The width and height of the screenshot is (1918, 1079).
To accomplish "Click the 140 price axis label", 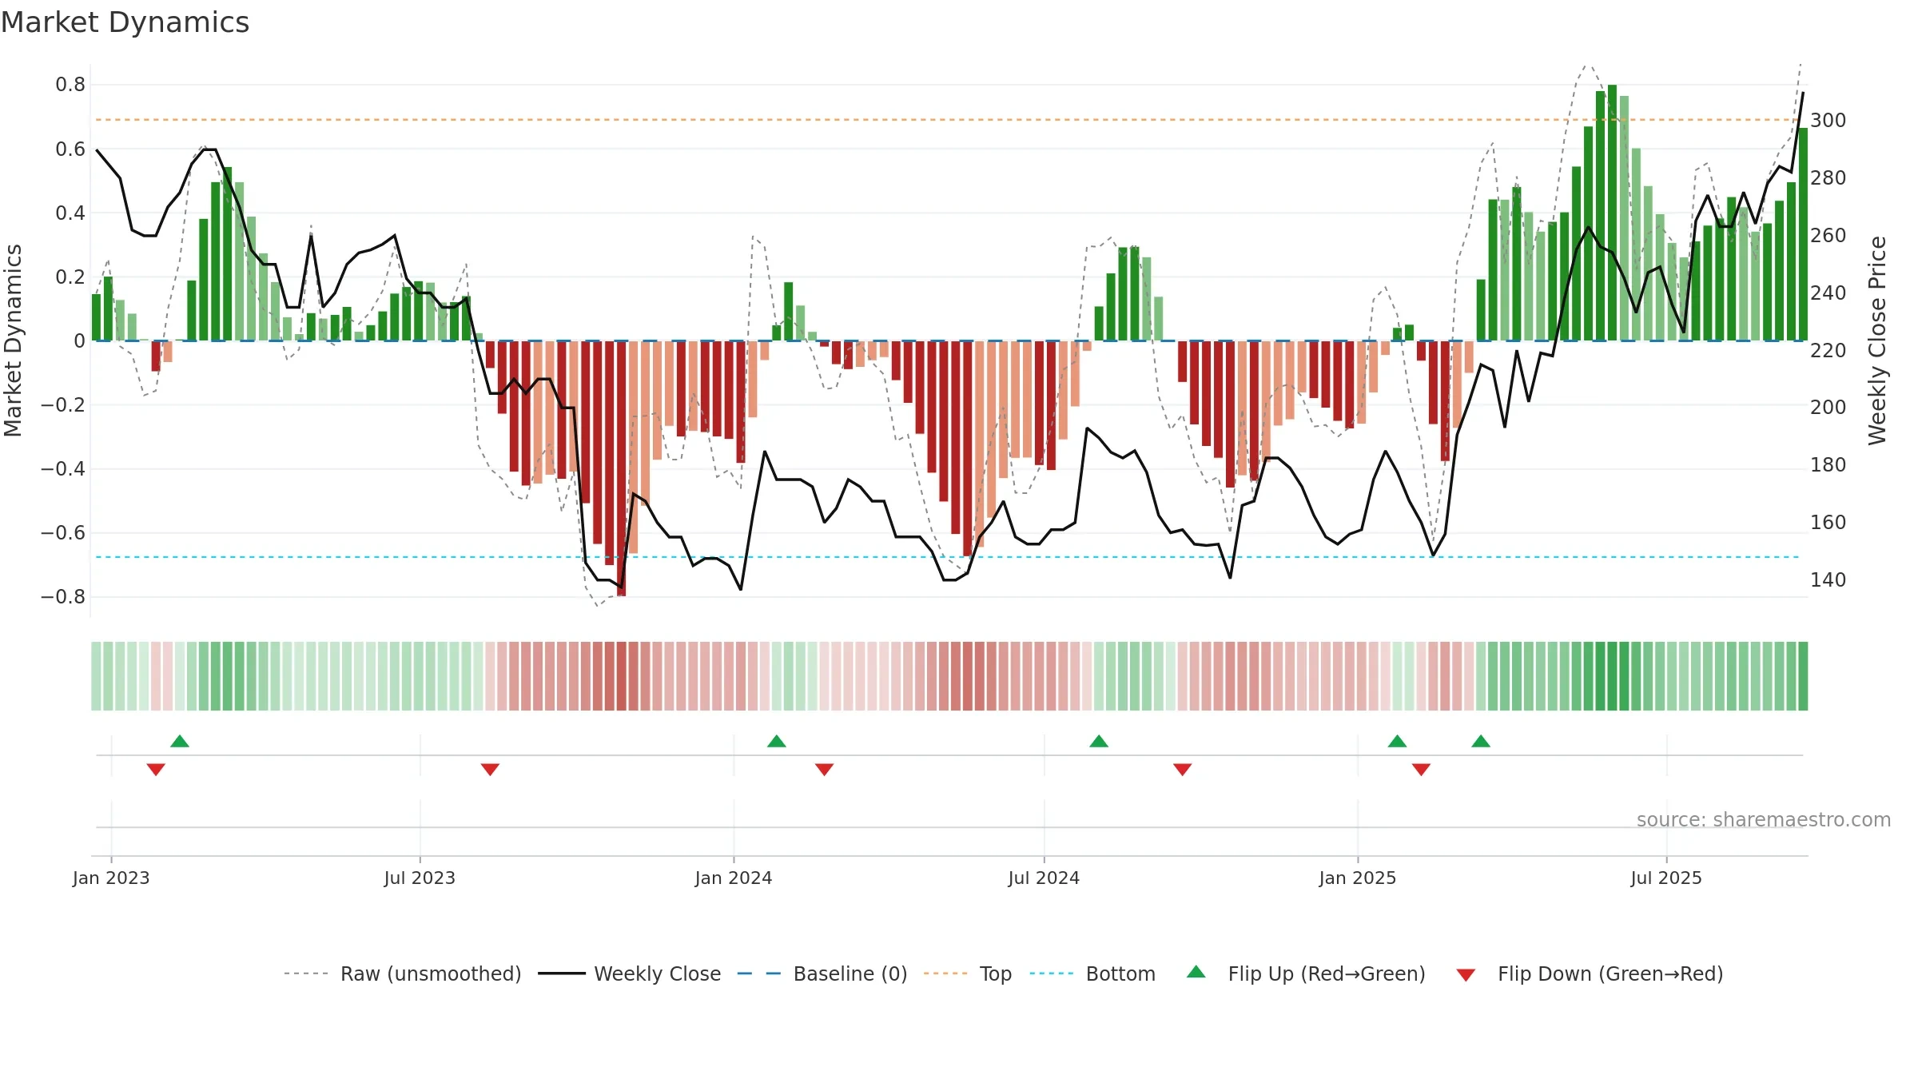I will pyautogui.click(x=1828, y=579).
